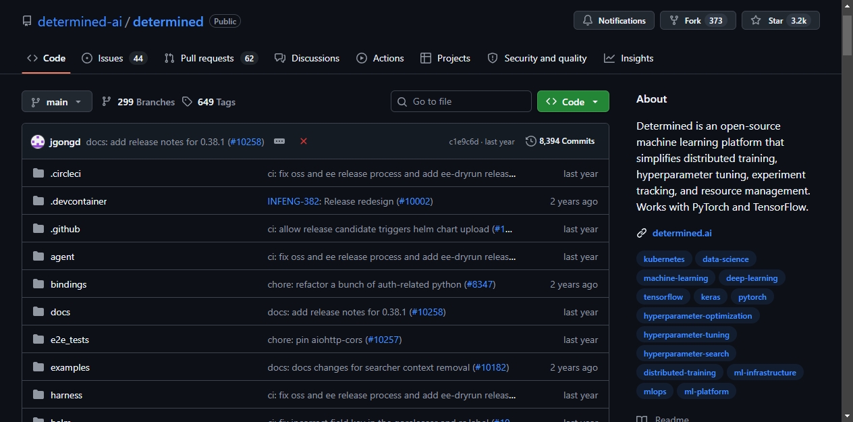This screenshot has height=422, width=853.
Task: Open the .github folder
Action: coord(65,229)
